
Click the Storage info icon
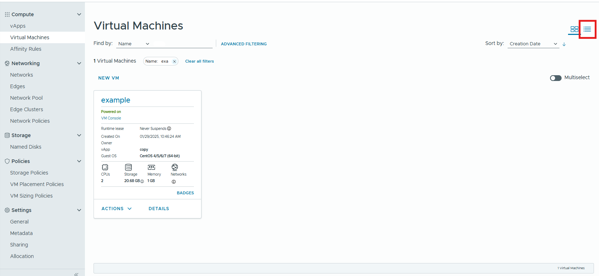point(142,181)
